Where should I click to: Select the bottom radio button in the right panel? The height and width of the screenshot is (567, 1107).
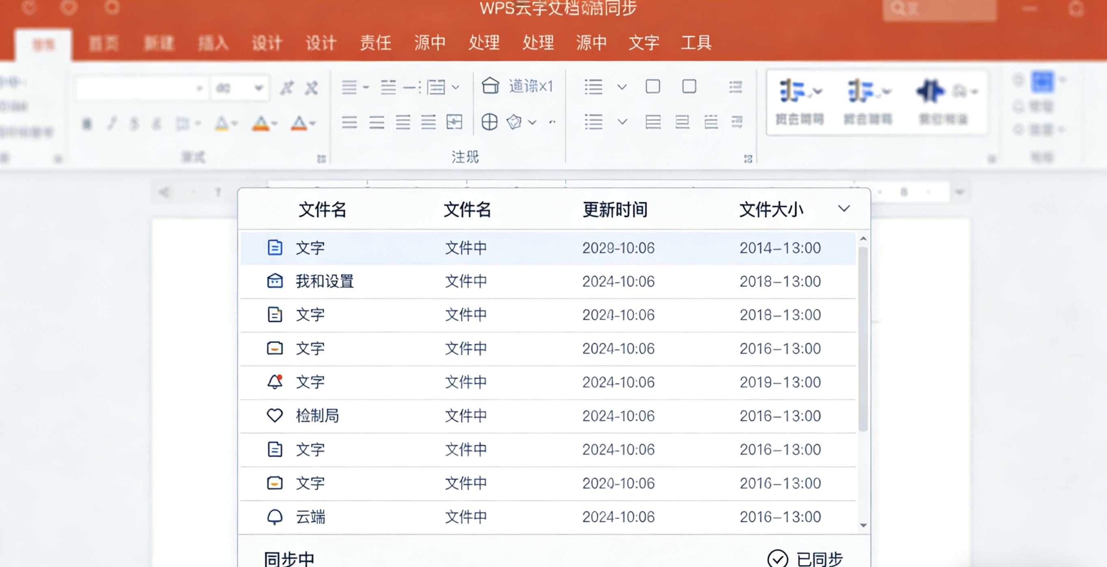tap(1017, 129)
